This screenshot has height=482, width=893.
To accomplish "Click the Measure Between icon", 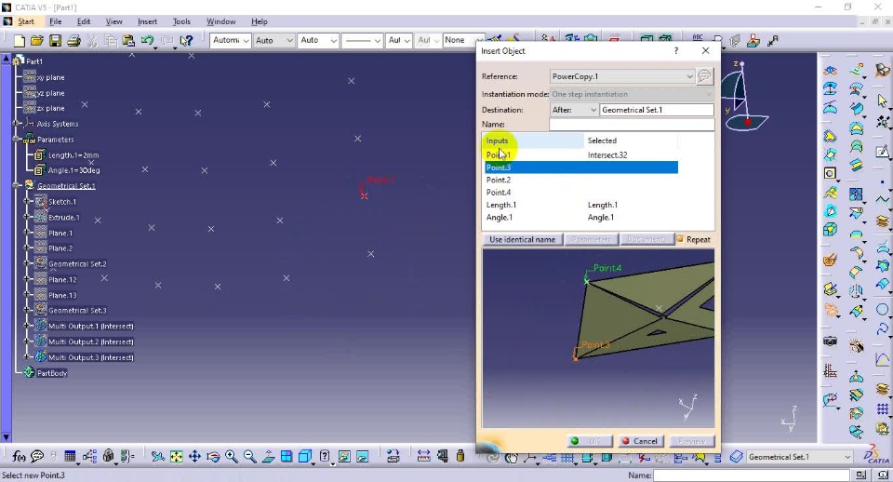I will click(424, 456).
